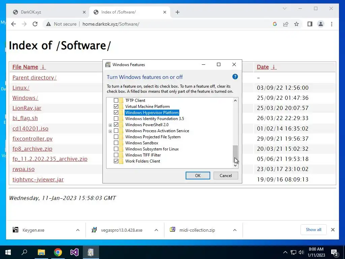Select the Index of /Software/ tab
The width and height of the screenshot is (345, 259).
coord(130,12)
